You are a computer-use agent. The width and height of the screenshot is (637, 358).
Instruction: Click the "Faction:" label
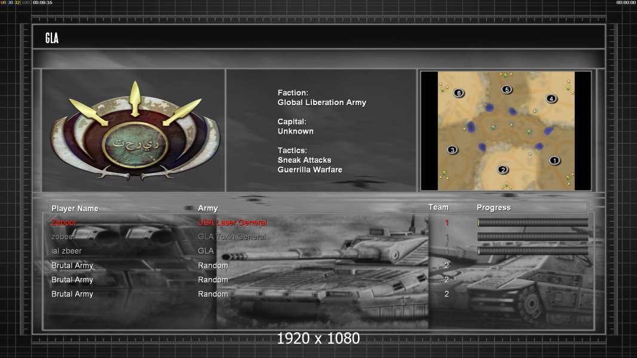coord(293,93)
